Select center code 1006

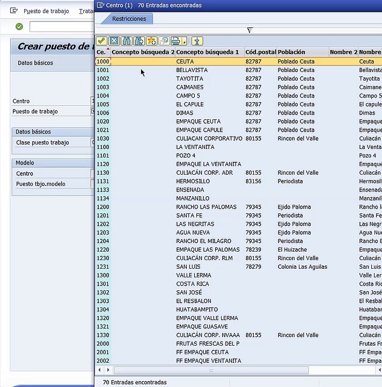point(102,113)
